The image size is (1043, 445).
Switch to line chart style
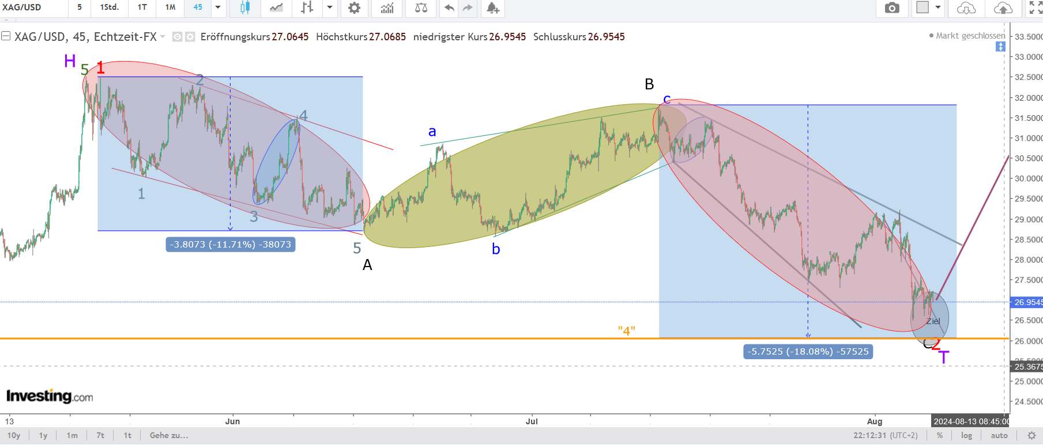pyautogui.click(x=276, y=7)
